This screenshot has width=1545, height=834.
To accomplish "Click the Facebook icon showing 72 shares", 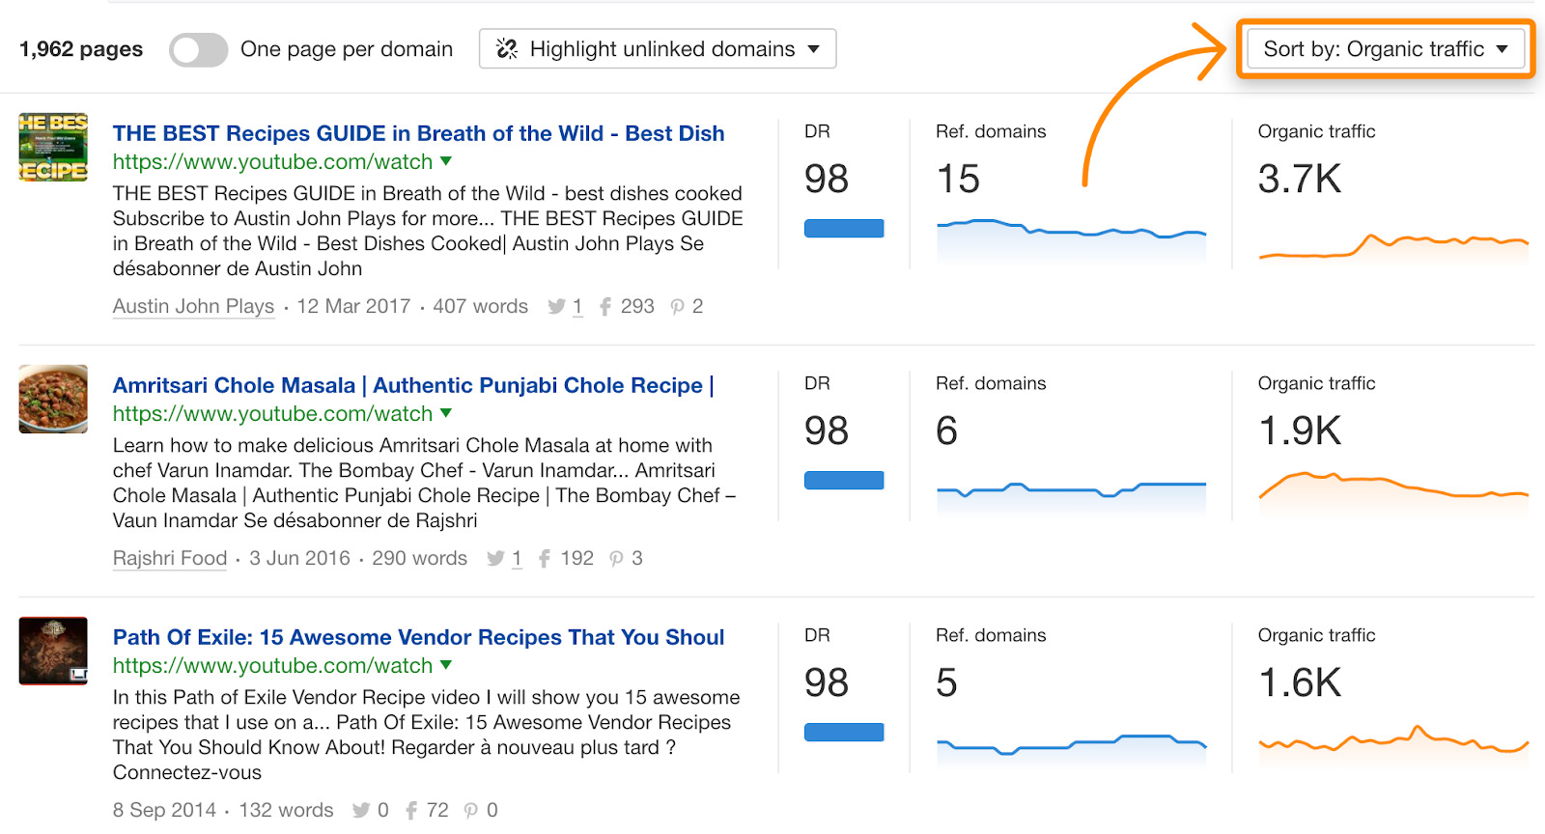I will [410, 811].
